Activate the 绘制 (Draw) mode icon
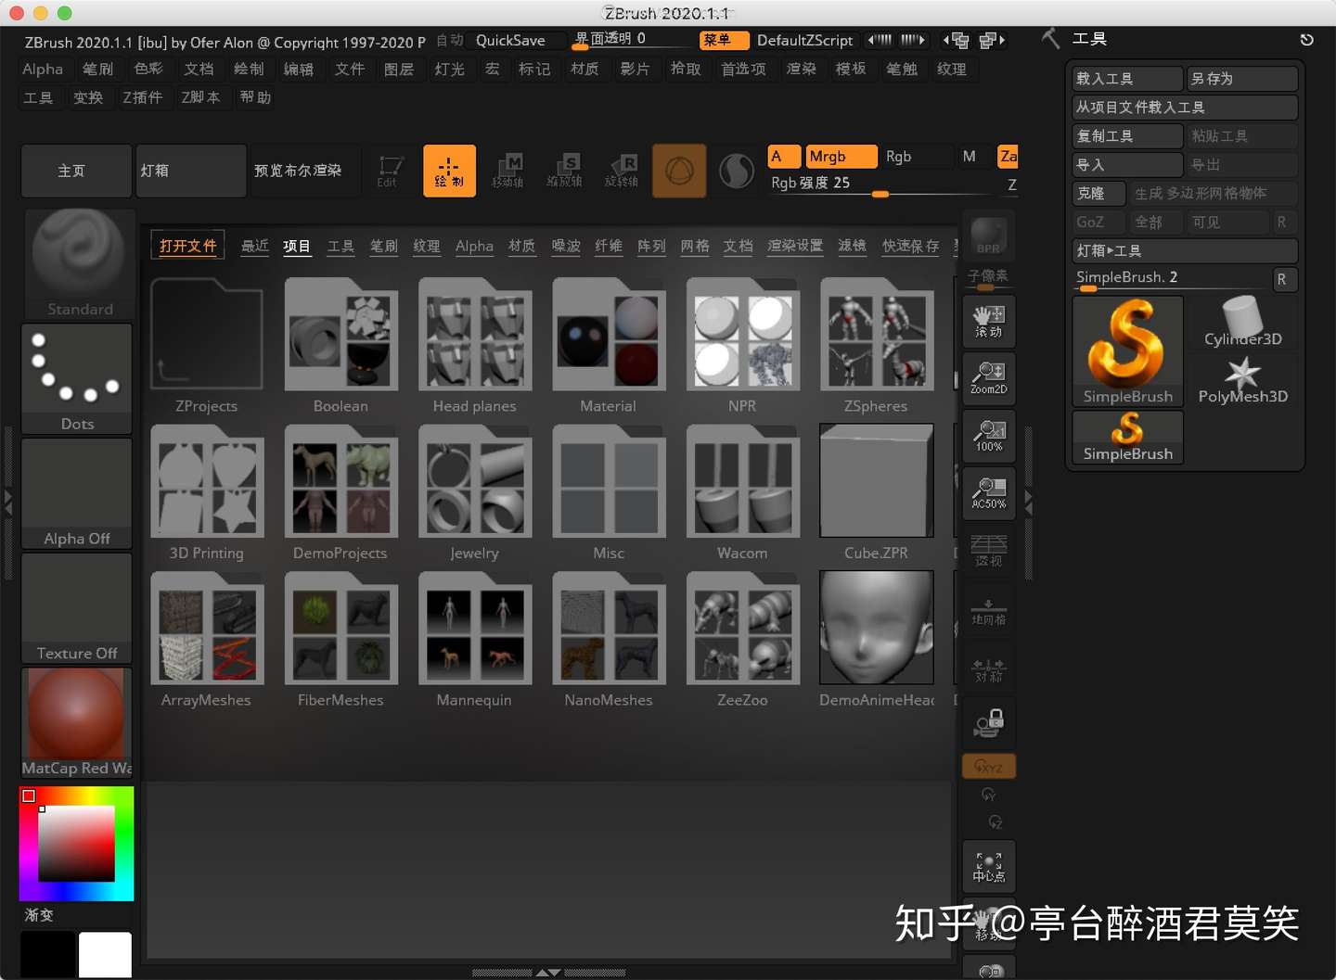1336x980 pixels. tap(449, 171)
